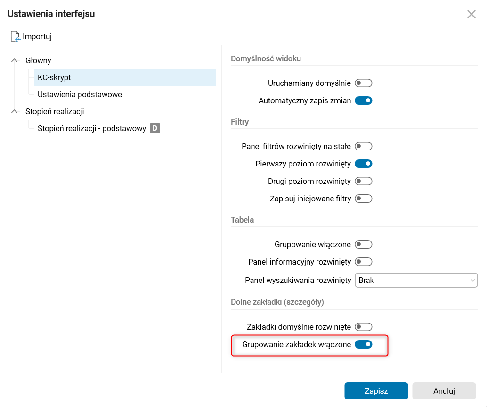Turn on Panel filtrów rozwinięty na stałe
487x407 pixels.
point(363,147)
